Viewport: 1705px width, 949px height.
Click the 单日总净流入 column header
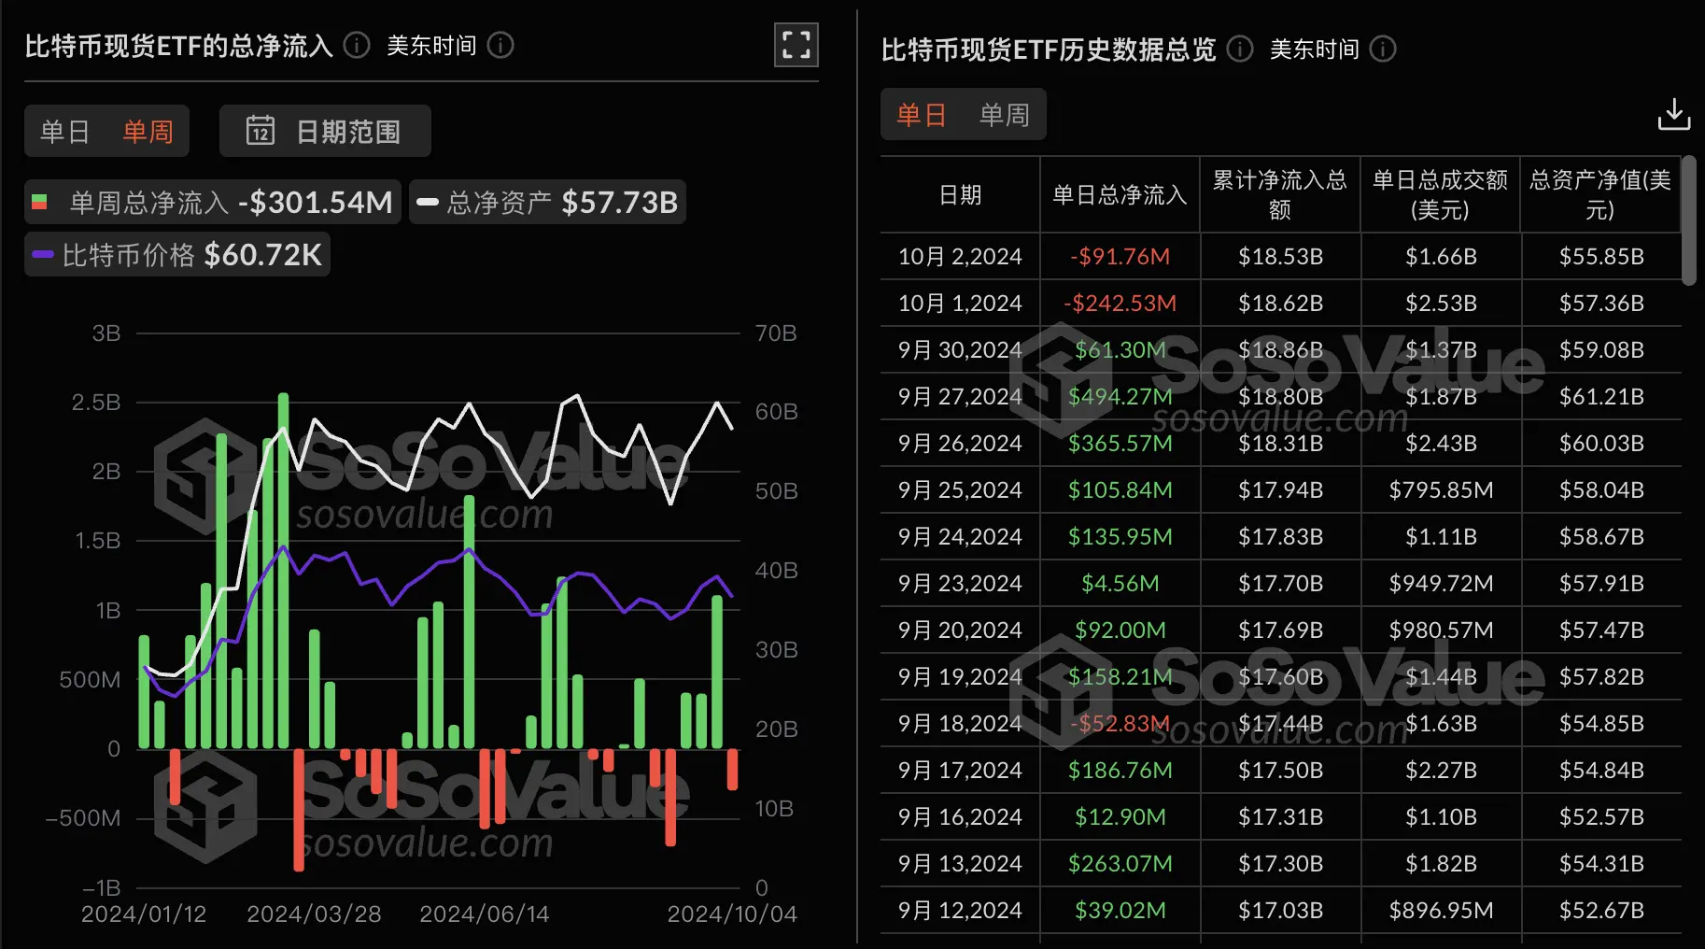click(x=1119, y=194)
